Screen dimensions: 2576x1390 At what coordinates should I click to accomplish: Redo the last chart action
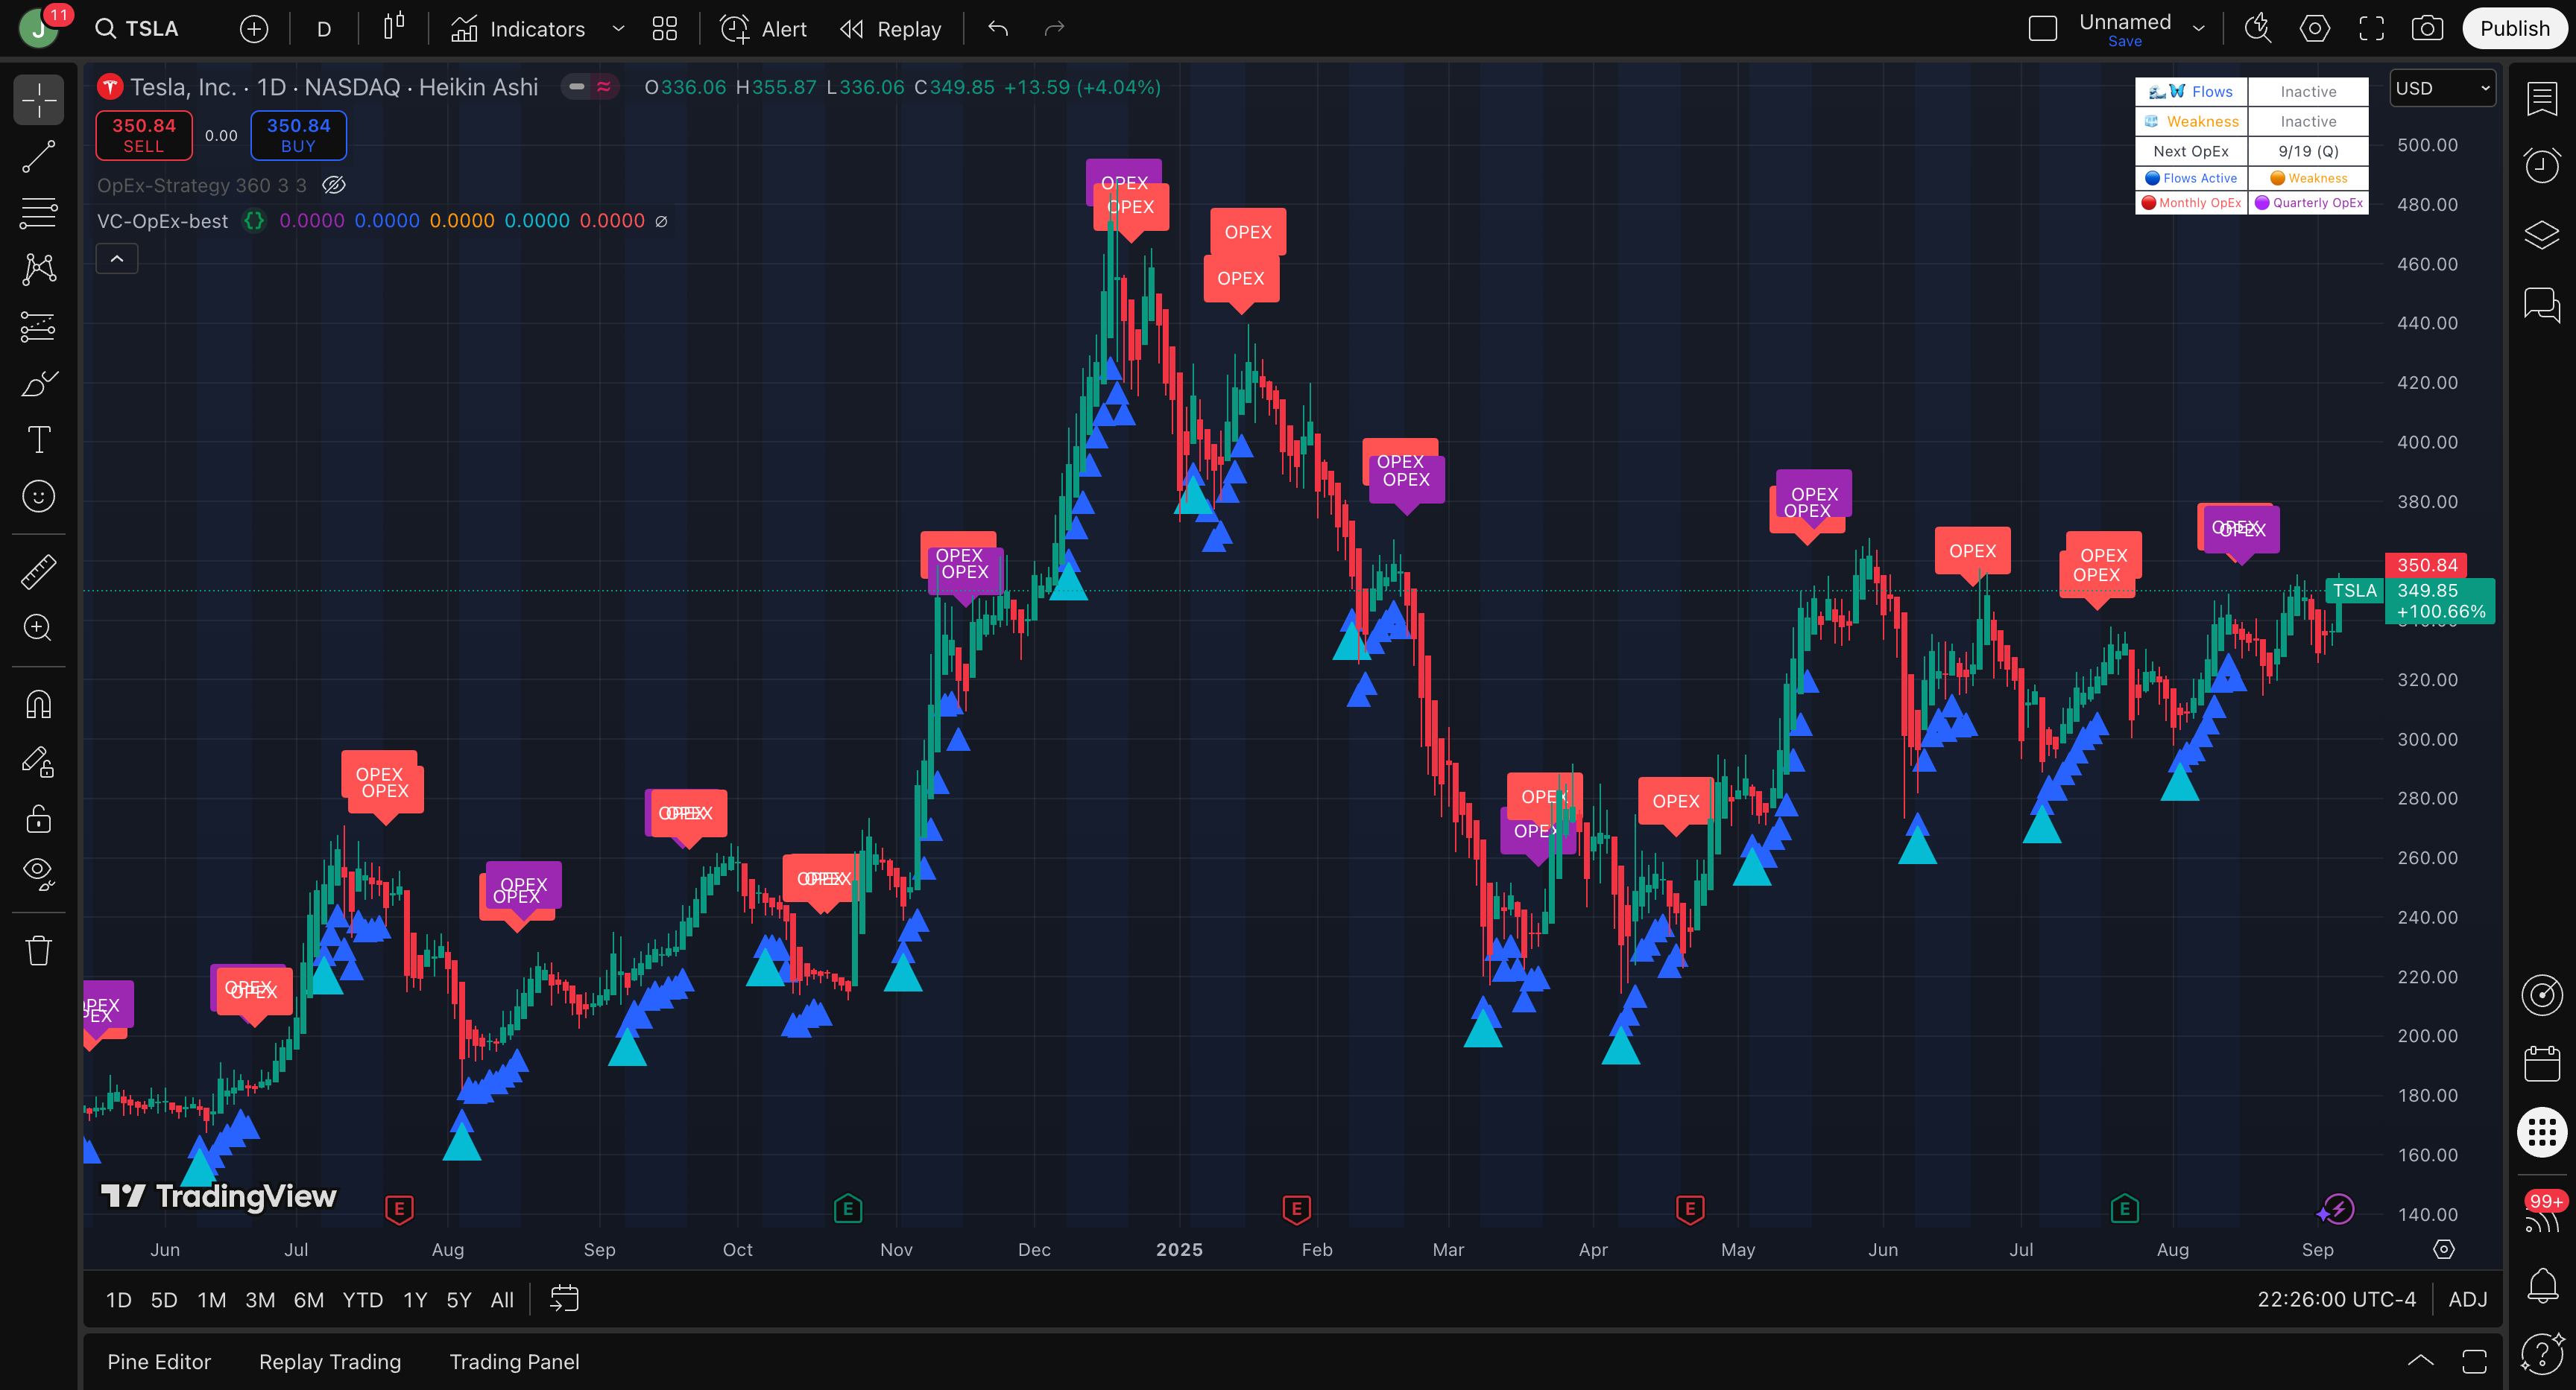click(x=1054, y=29)
